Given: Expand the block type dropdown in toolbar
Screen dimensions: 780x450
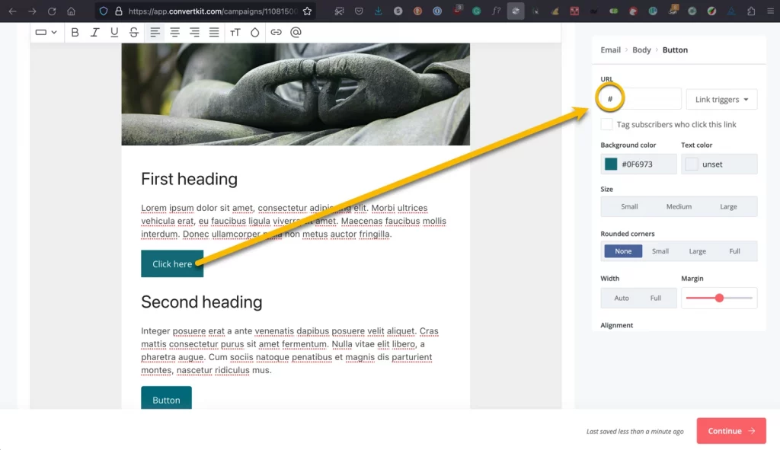Looking at the screenshot, I should [46, 32].
